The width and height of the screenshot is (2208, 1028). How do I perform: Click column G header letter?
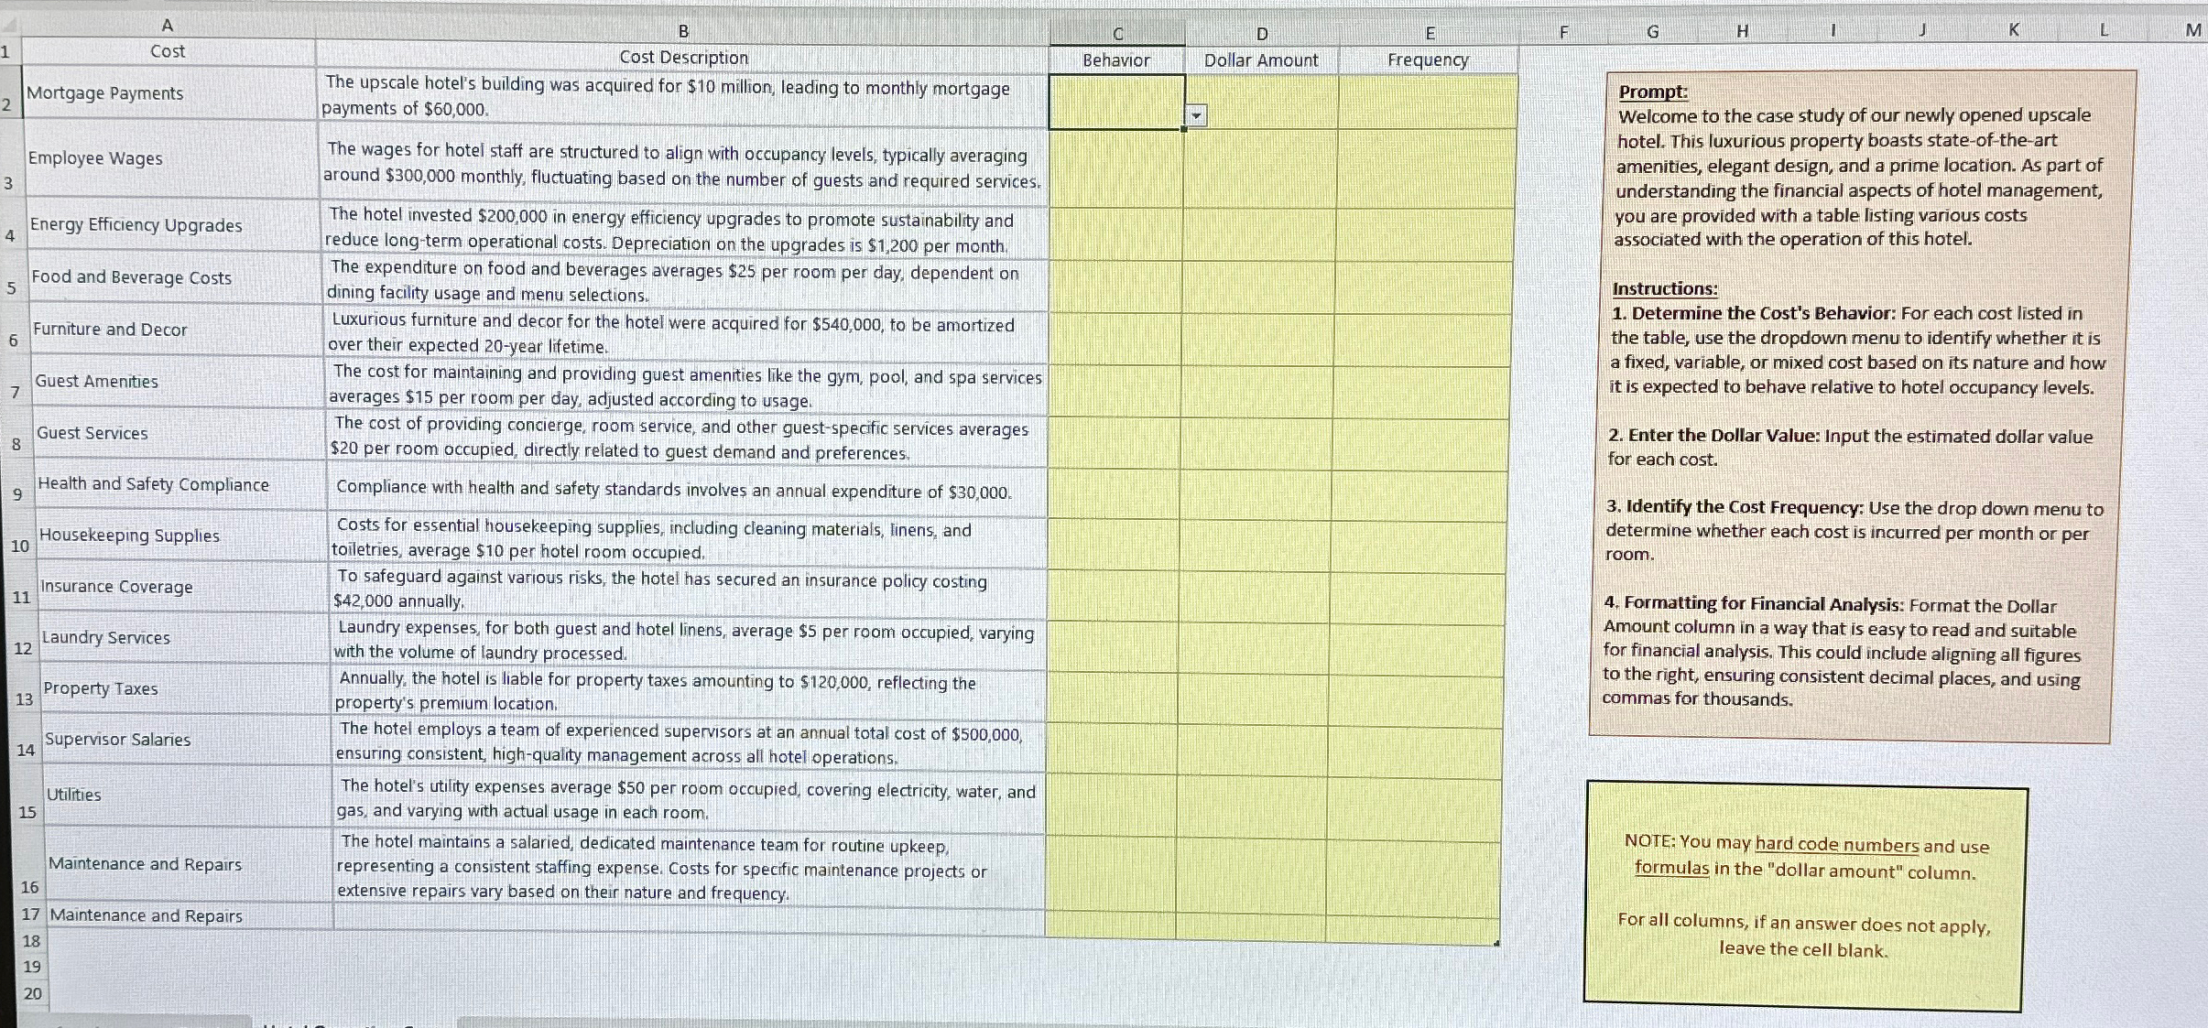pyautogui.click(x=1652, y=32)
